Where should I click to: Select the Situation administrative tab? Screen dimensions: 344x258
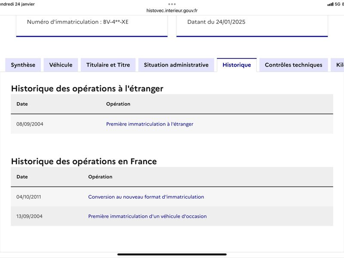176,65
